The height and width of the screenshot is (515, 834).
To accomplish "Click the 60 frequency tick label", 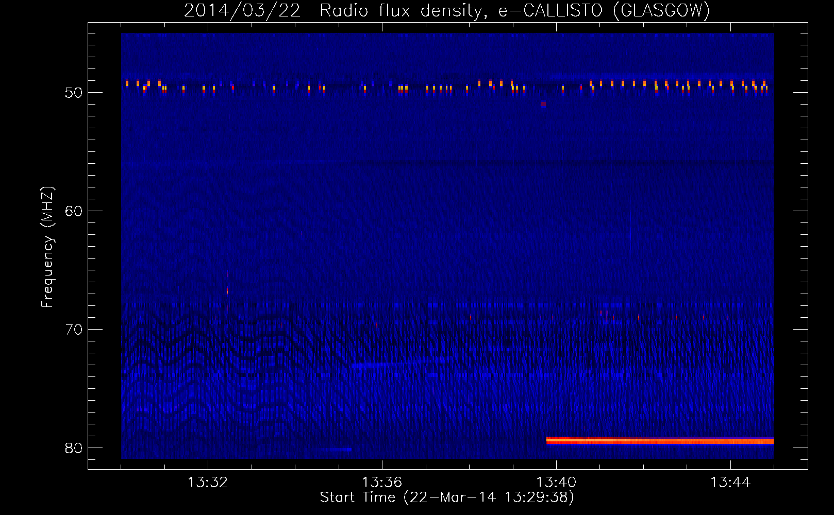I will coord(74,211).
